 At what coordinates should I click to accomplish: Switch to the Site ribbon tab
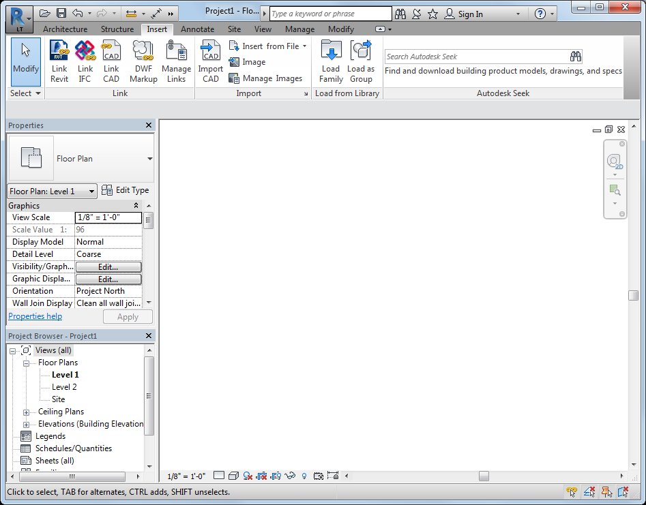click(x=234, y=29)
